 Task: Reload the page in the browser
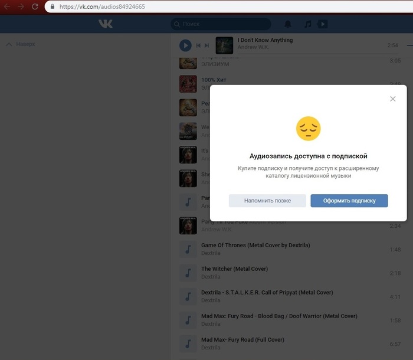click(x=35, y=6)
